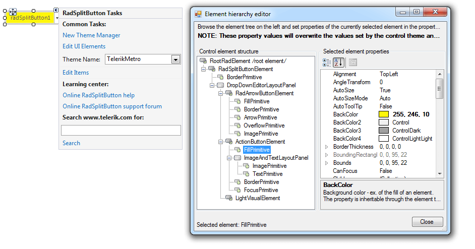Select the Alphabetical sort icon
The height and width of the screenshot is (249, 475).
(339, 63)
